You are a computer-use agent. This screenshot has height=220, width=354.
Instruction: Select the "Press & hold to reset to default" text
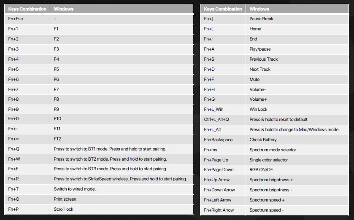point(278,120)
